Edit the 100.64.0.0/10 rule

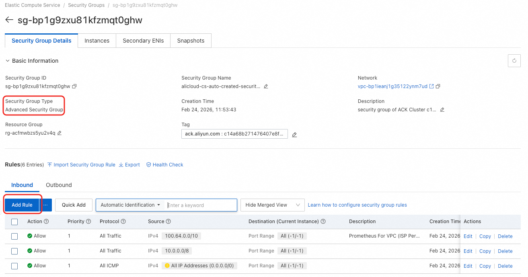pyautogui.click(x=468, y=236)
